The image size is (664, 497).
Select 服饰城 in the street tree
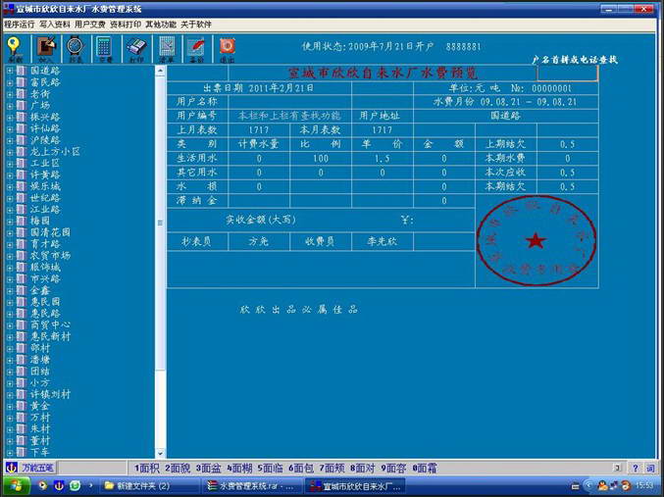point(45,268)
